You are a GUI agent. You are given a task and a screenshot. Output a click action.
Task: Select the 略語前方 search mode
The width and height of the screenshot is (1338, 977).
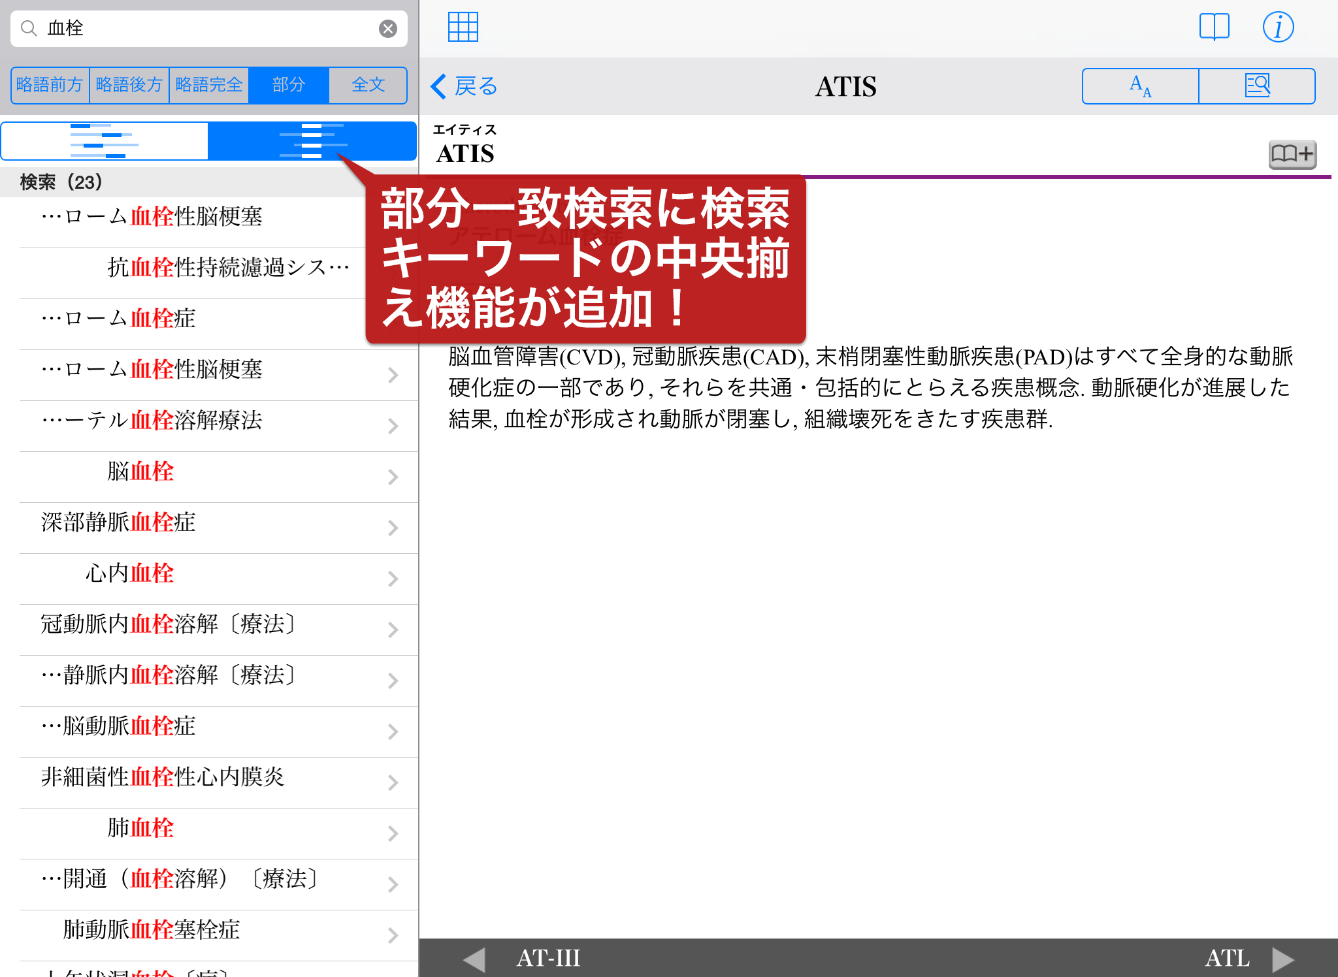(50, 85)
